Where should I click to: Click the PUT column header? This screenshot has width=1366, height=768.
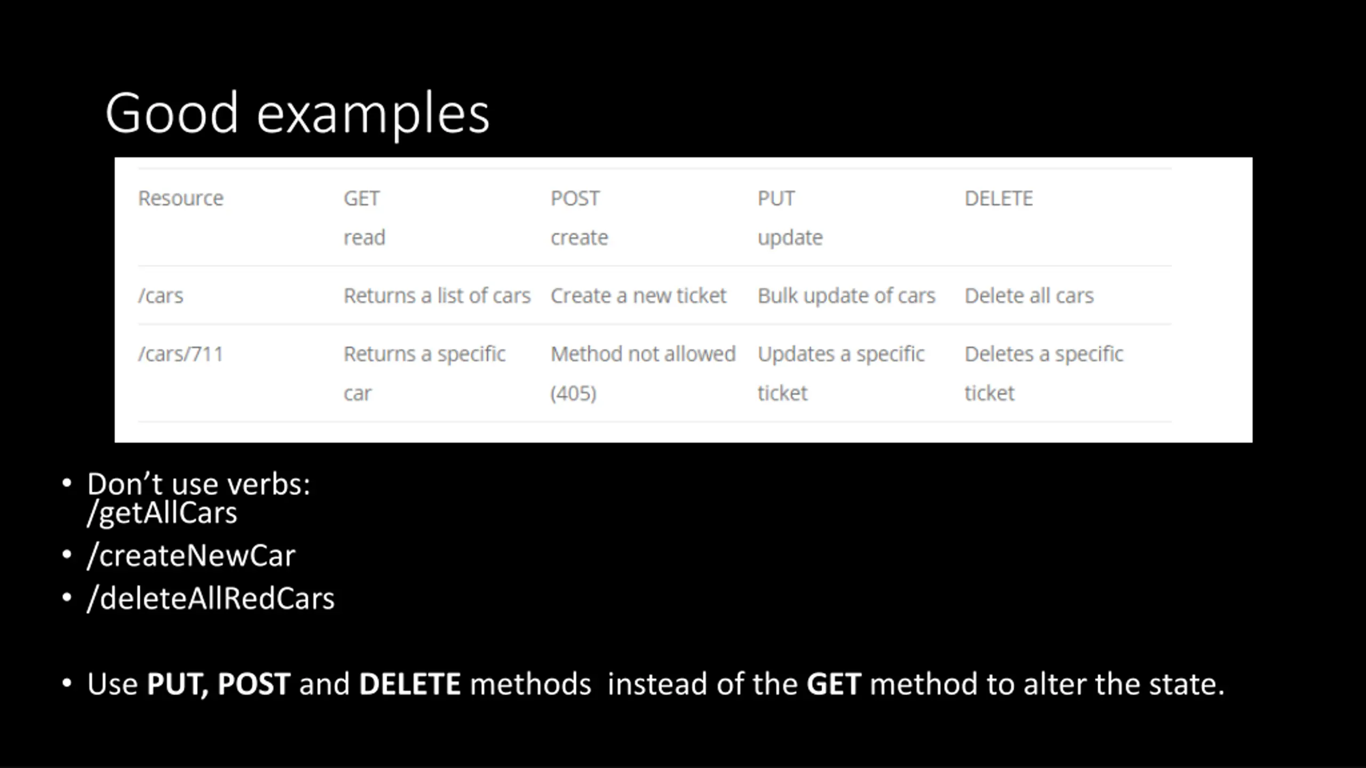click(776, 198)
